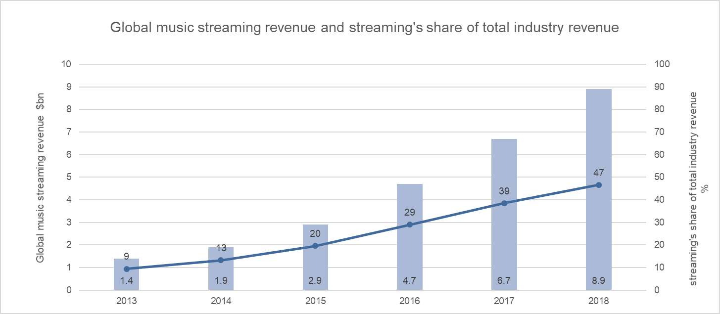
Task: Click the 2013 category axis label
Action: [127, 301]
